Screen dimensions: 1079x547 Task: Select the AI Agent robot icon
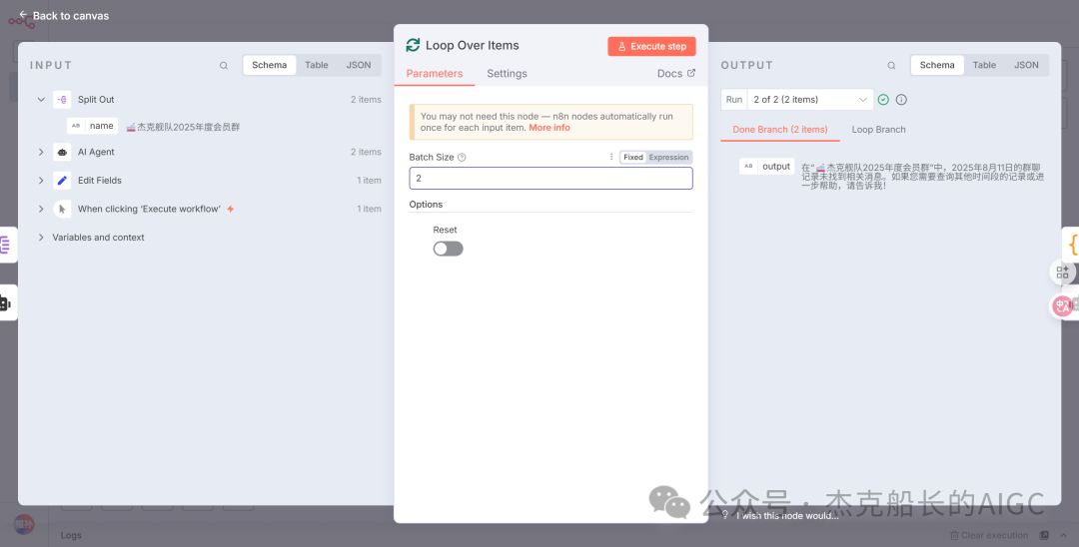click(62, 152)
